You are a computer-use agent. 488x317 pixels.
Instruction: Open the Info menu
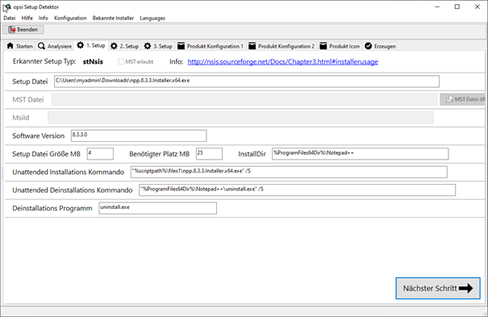coord(44,18)
